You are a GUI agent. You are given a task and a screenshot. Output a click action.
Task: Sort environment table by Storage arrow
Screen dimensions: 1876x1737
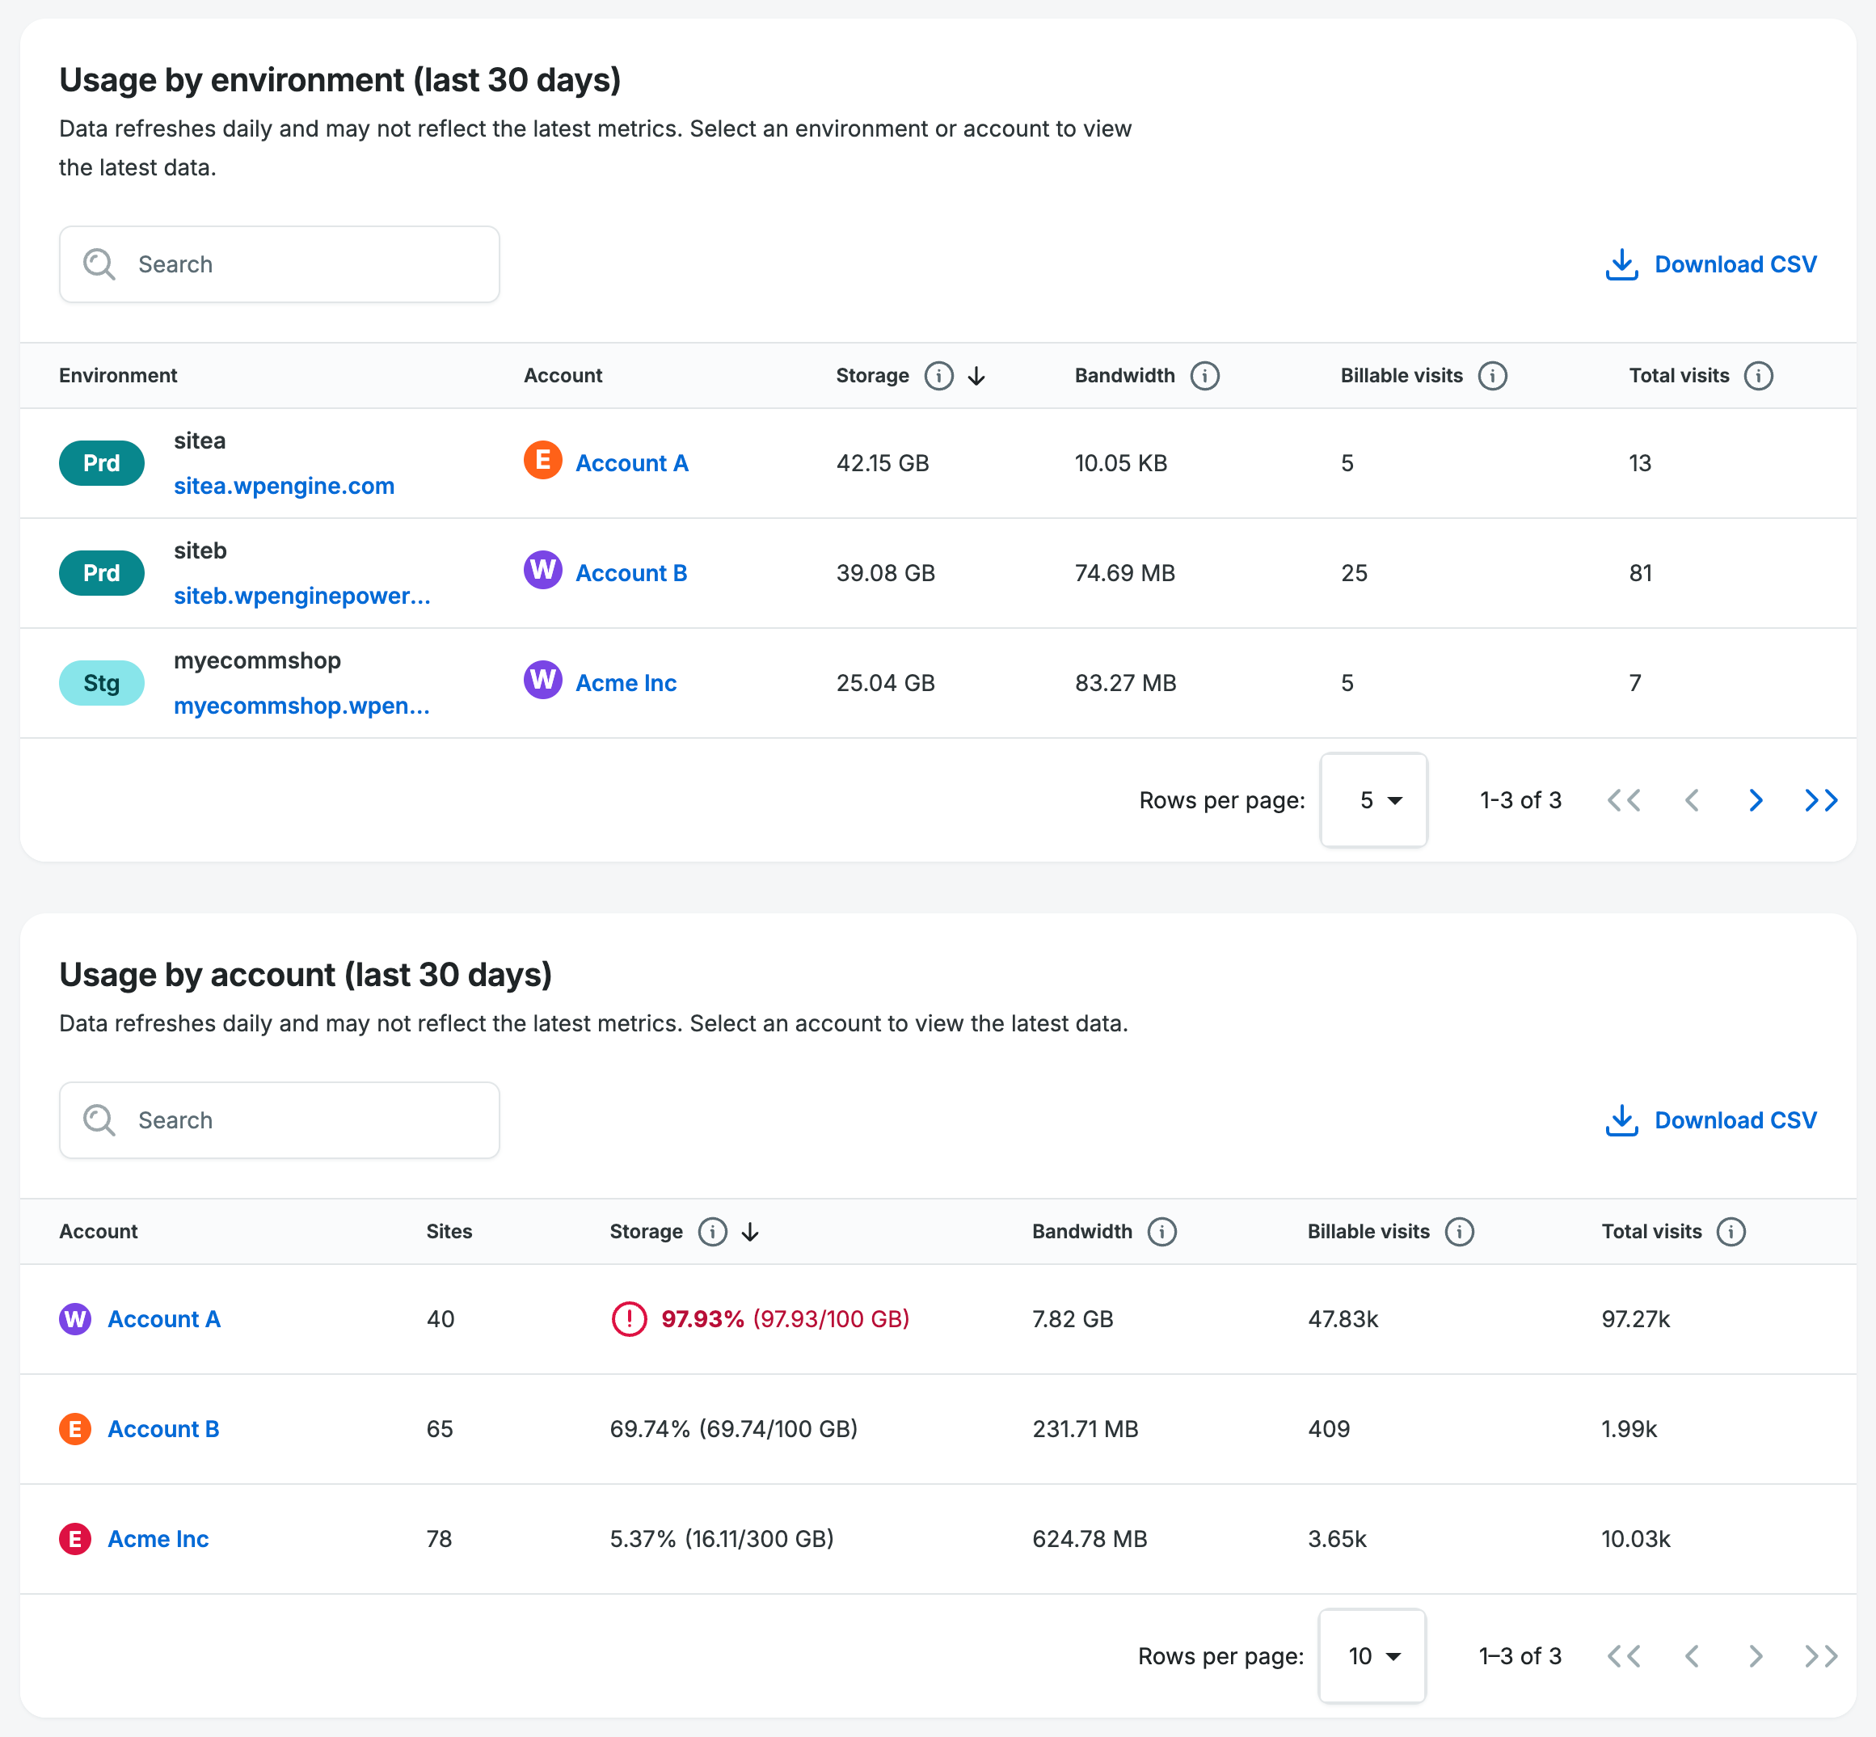pyautogui.click(x=976, y=376)
